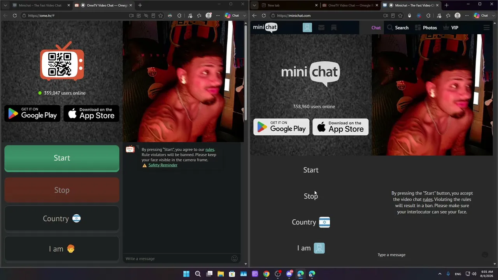This screenshot has height=280, width=498.
Task: Open Minichat messages envelope icon
Action: [321, 28]
